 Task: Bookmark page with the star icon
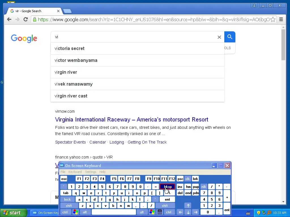point(273,19)
